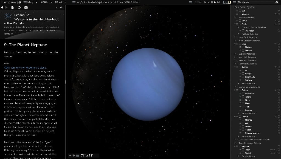
Task: Toggle the Triton checkbox
Action: click(x=243, y=149)
